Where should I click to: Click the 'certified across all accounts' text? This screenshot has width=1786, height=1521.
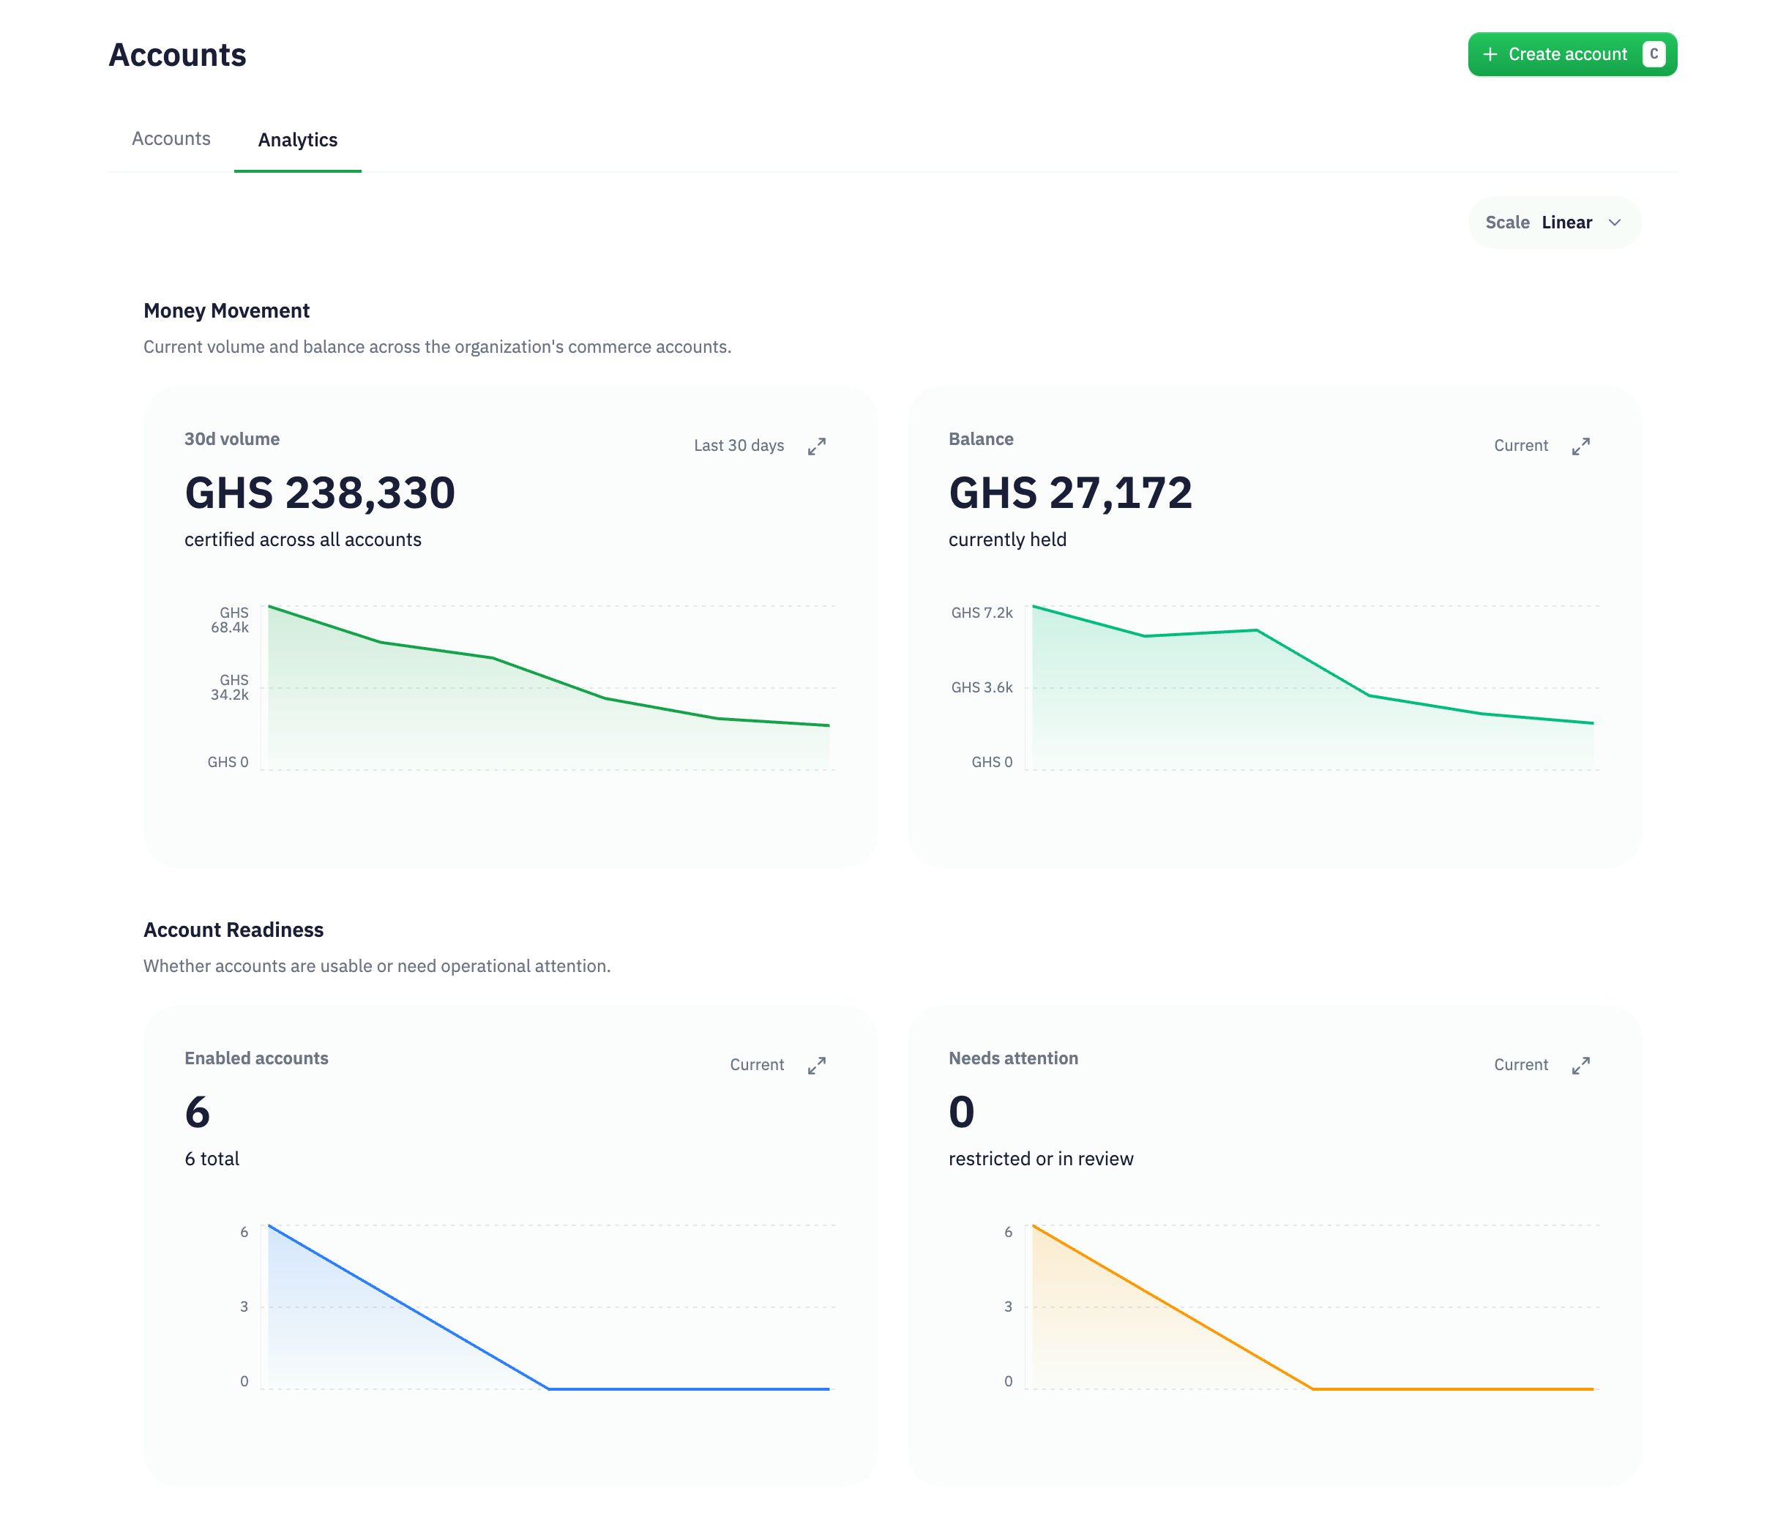coord(302,539)
